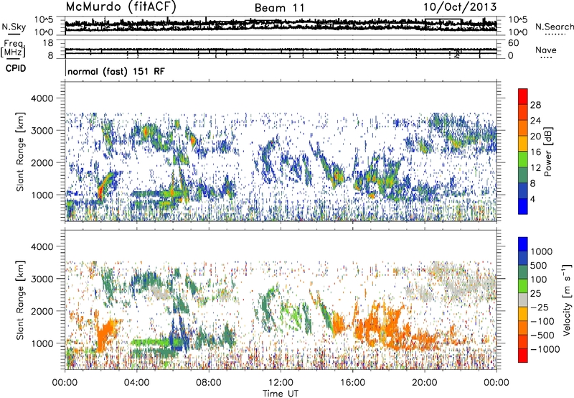This screenshot has height=398, width=574.
Task: Click the '100' tick on Velocity colorbar
Action: click(540, 279)
